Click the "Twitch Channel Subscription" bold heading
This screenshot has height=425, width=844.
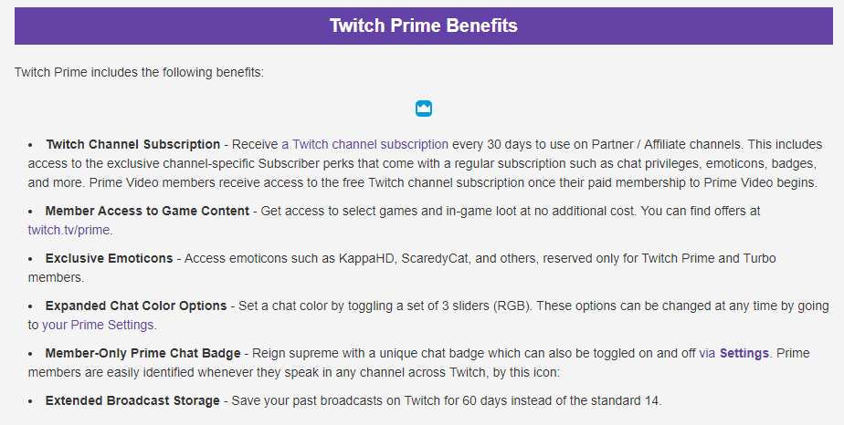(132, 144)
